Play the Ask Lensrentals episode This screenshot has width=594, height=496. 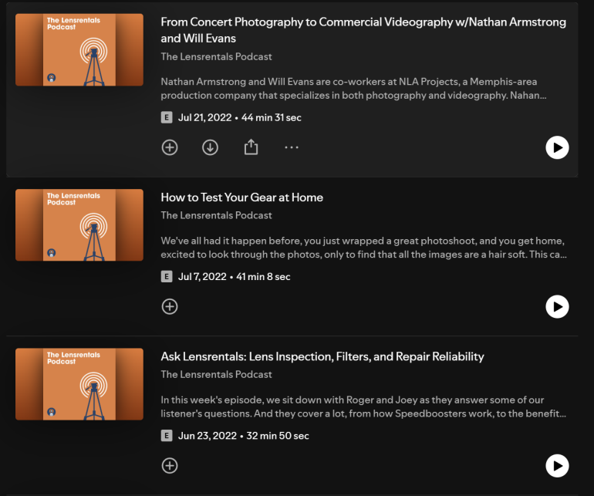point(557,466)
